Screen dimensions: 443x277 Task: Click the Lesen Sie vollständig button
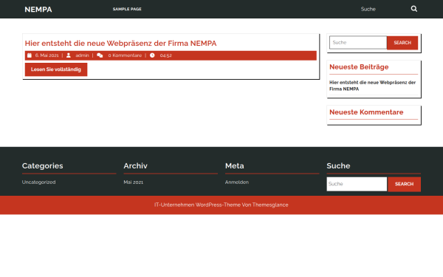click(56, 69)
